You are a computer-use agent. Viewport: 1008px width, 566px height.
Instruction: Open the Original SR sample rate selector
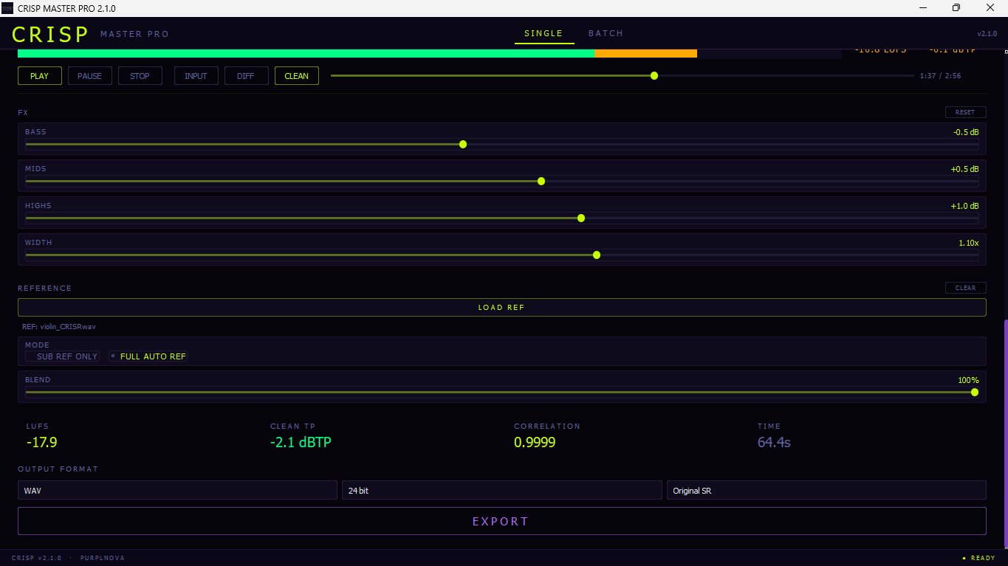[x=826, y=490]
